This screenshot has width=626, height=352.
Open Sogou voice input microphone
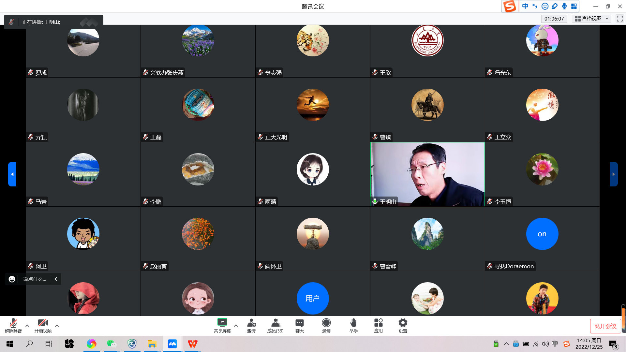tap(564, 6)
